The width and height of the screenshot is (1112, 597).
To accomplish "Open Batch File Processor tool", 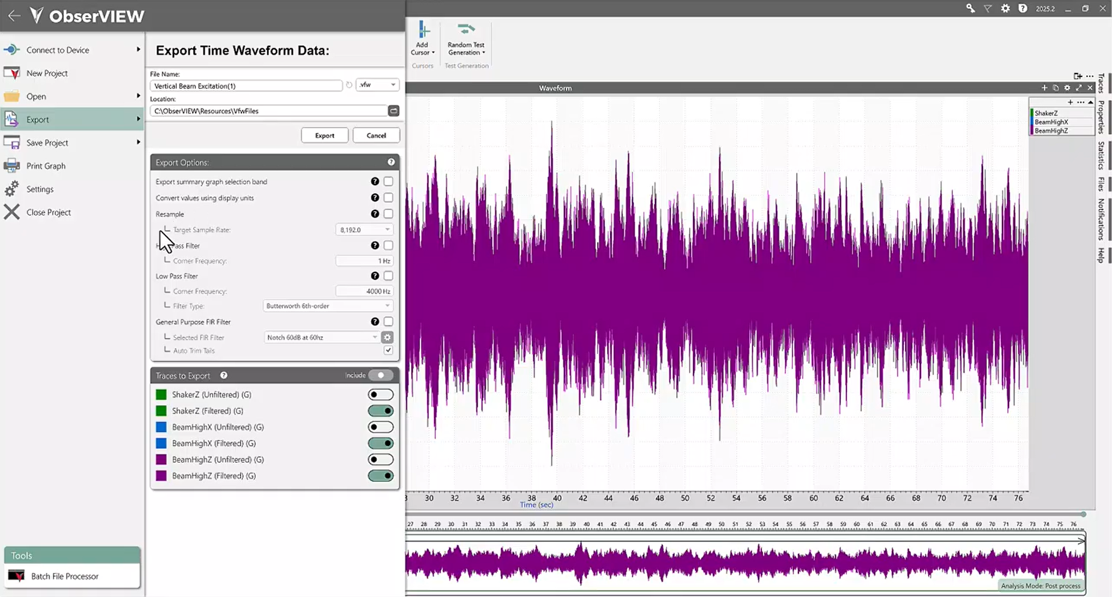I will pyautogui.click(x=64, y=576).
